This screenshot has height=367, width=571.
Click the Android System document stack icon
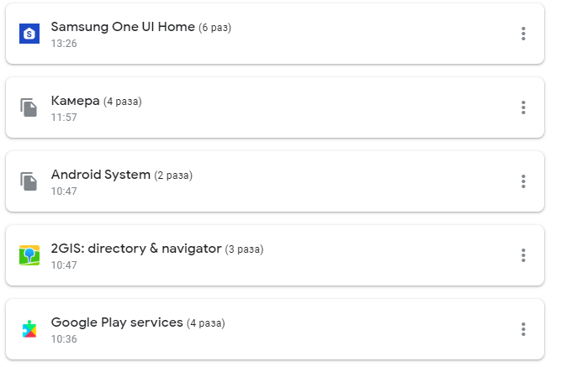29,181
